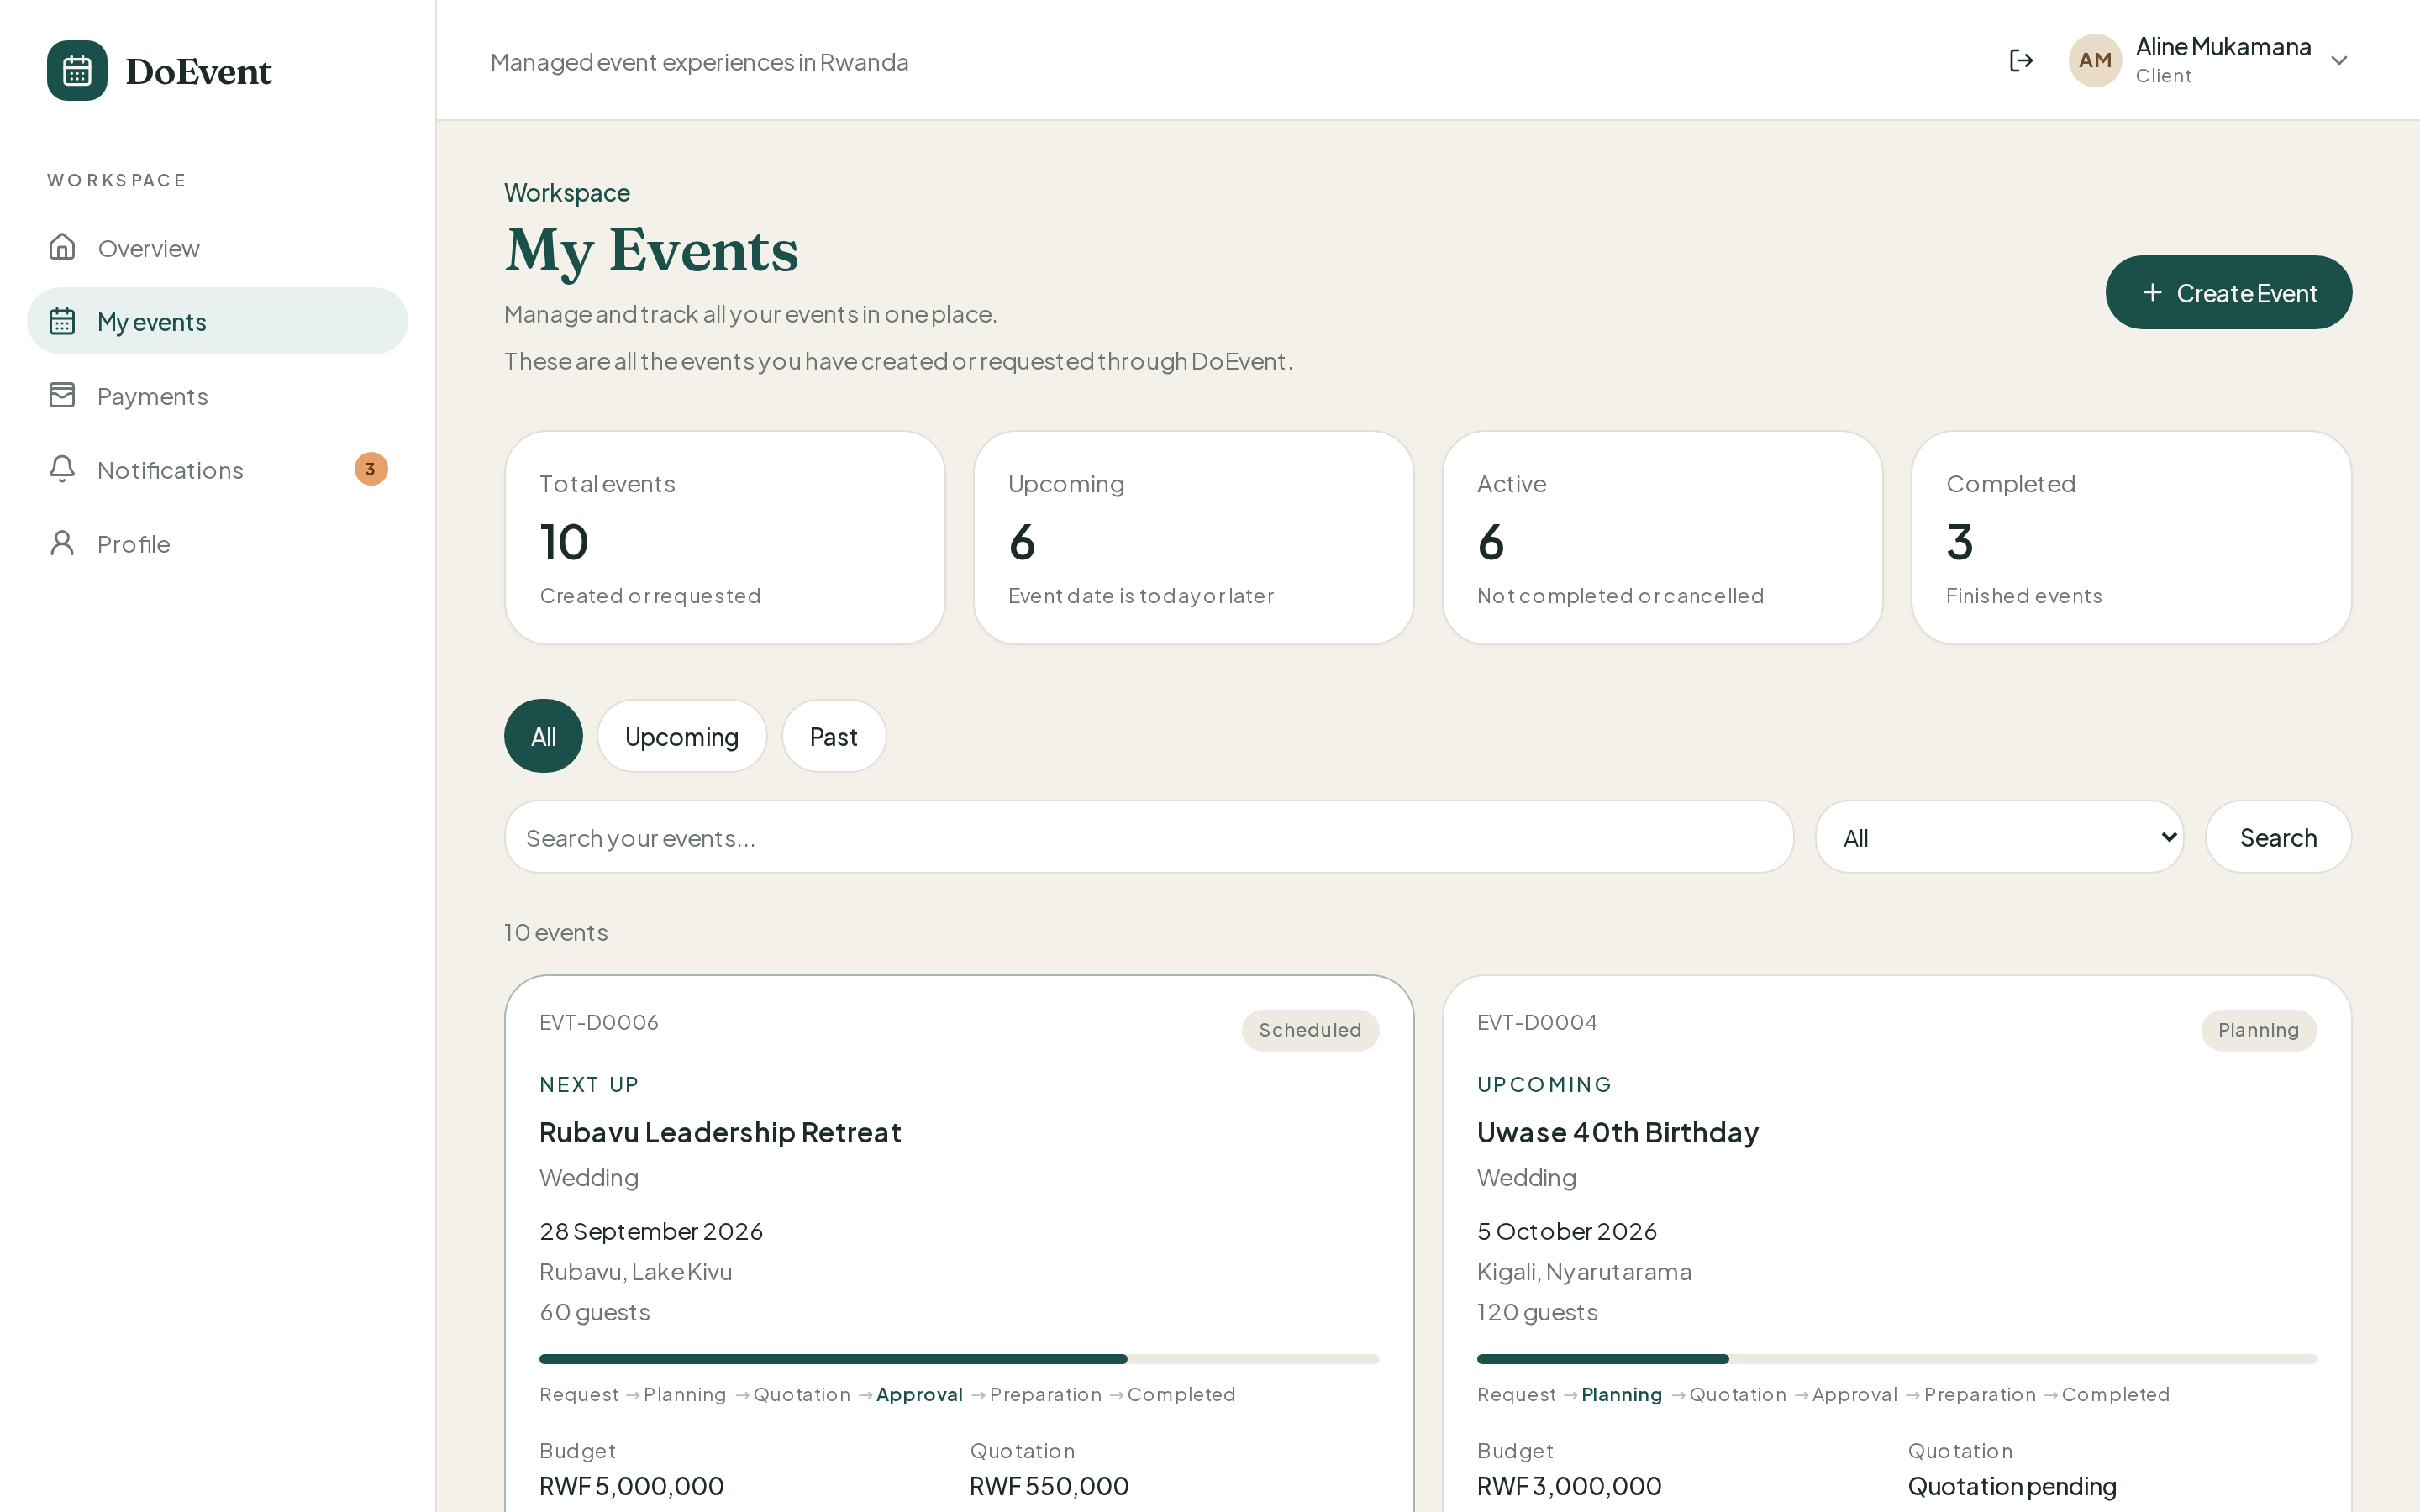Click the Planning status badge

(x=2259, y=1030)
